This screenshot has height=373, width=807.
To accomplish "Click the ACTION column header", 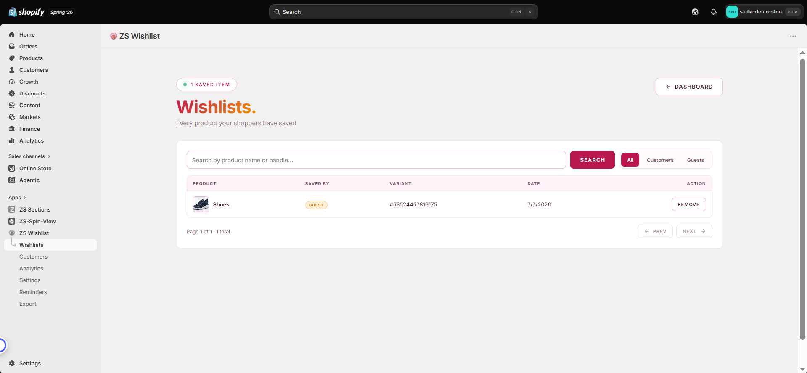I will tap(696, 183).
